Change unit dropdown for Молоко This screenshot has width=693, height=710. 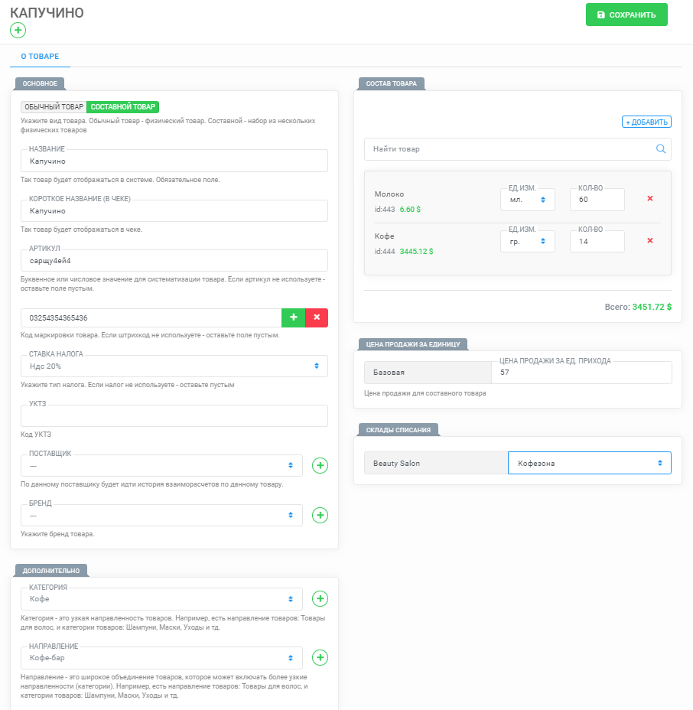point(528,200)
